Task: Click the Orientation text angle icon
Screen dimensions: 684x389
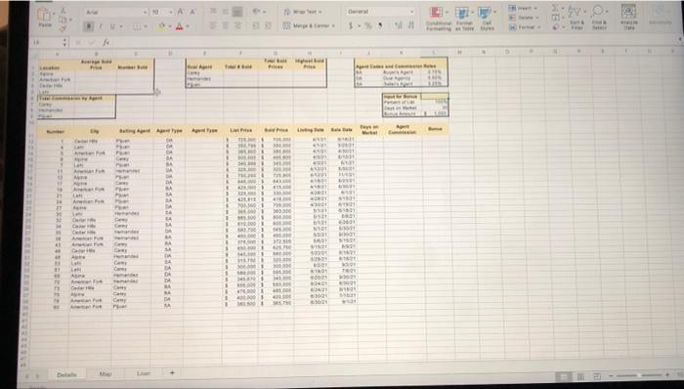Action: (x=257, y=13)
